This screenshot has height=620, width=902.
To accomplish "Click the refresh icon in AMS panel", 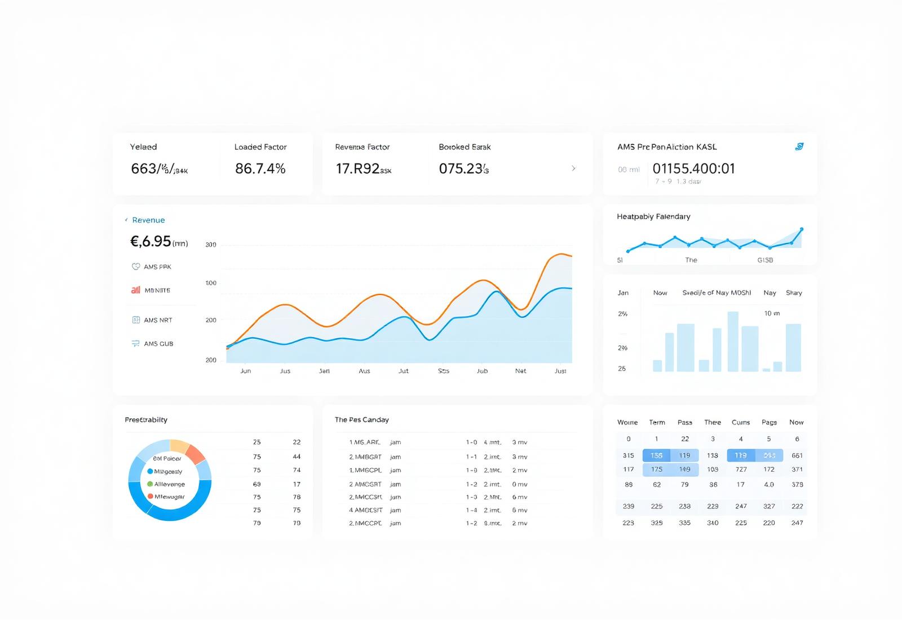I will coord(799,147).
